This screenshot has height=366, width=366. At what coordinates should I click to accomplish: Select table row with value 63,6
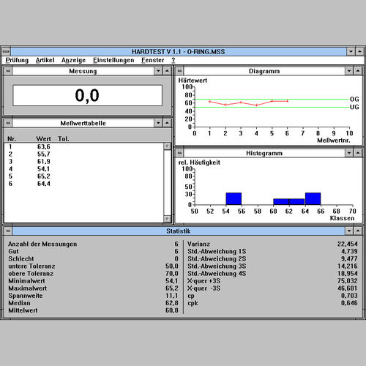[x=84, y=146]
